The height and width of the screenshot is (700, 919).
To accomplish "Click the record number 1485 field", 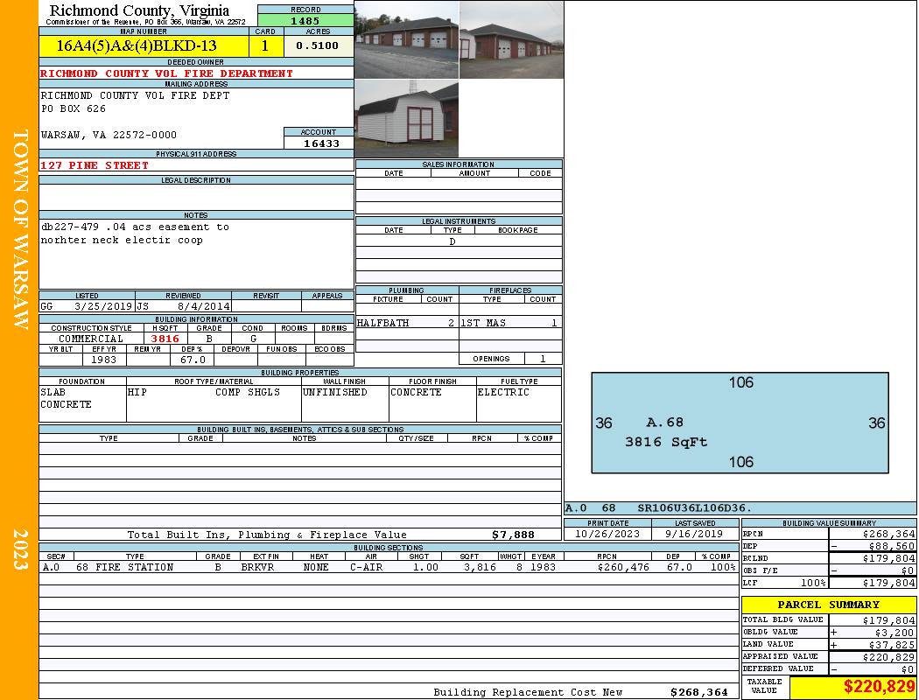I will 305,21.
